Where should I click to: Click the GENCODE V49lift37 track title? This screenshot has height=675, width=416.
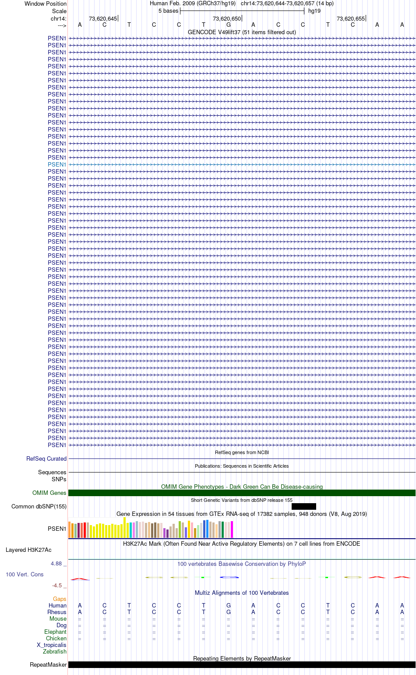[242, 32]
